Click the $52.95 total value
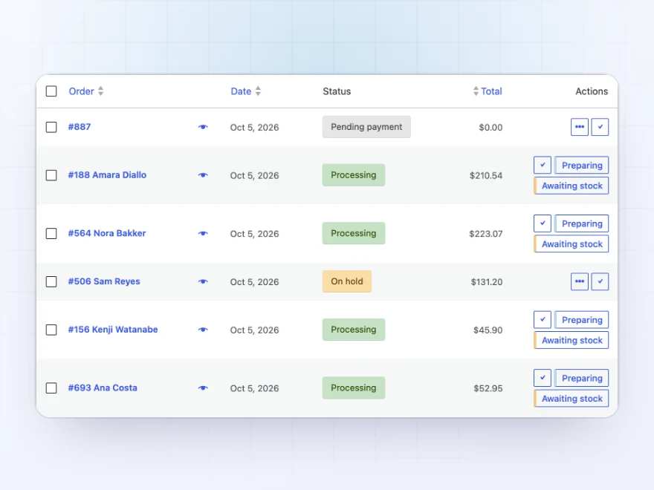 click(x=488, y=388)
